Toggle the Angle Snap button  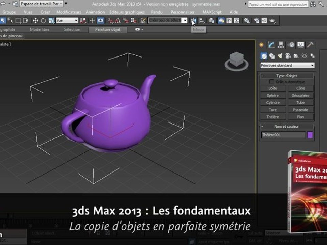coord(118,21)
